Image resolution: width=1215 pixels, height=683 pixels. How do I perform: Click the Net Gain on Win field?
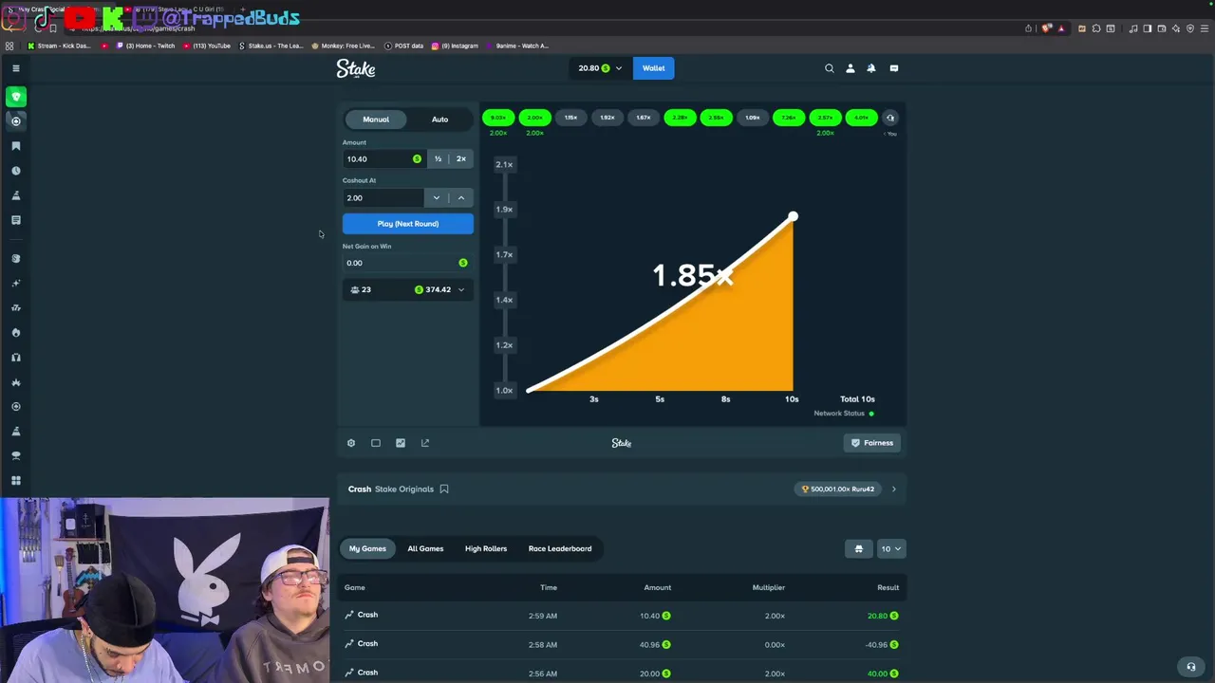point(408,263)
